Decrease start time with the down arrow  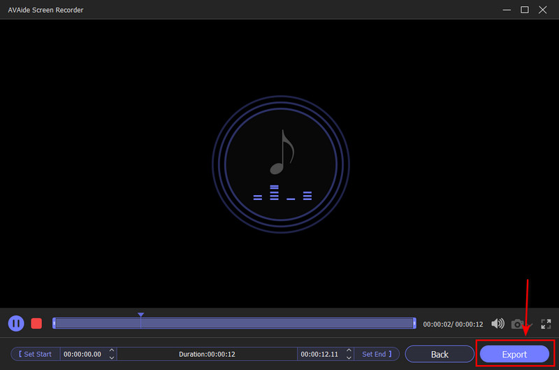tap(112, 357)
